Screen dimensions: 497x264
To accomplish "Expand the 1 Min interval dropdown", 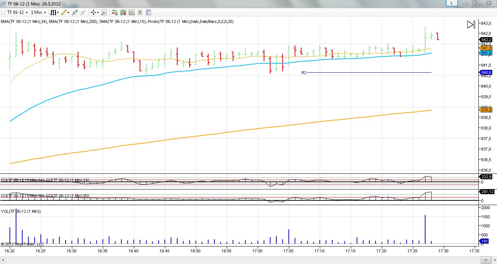I will tap(38, 12).
